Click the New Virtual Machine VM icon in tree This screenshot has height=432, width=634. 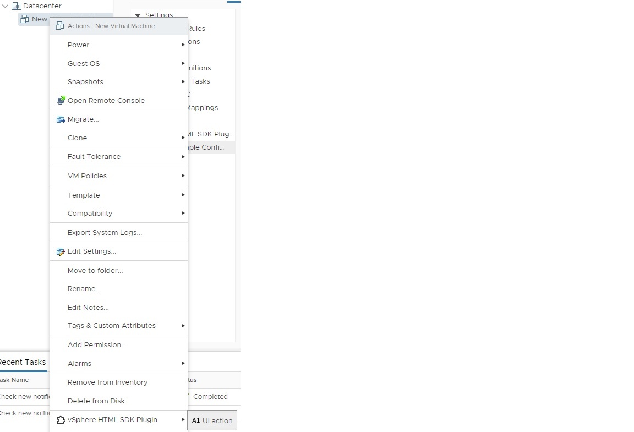25,19
